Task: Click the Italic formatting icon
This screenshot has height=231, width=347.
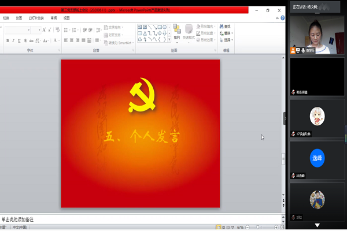Action: (14, 40)
